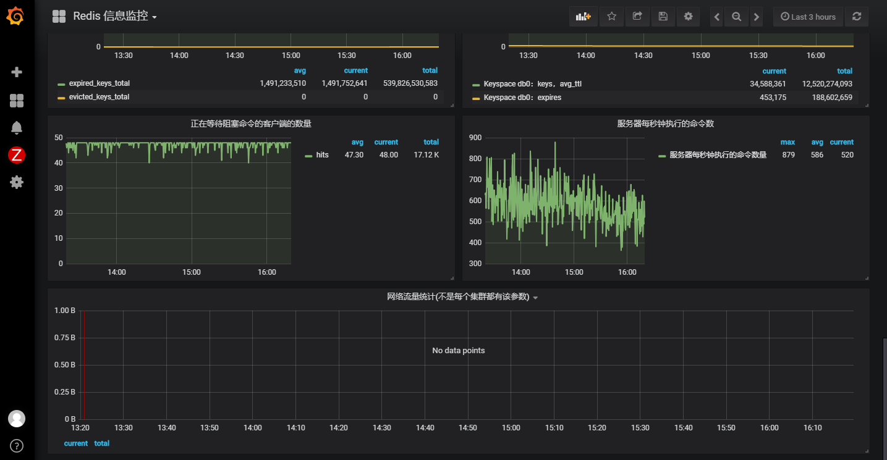Open the Zabbix plugin icon in sidebar
The image size is (887, 460).
click(17, 155)
